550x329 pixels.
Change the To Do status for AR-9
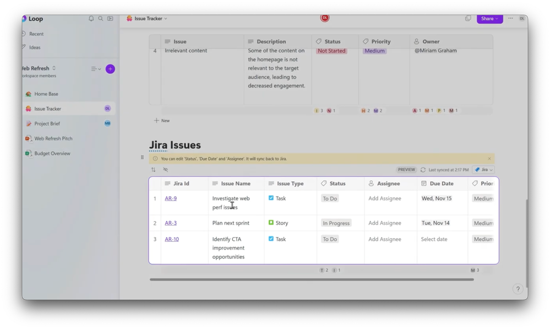(330, 198)
